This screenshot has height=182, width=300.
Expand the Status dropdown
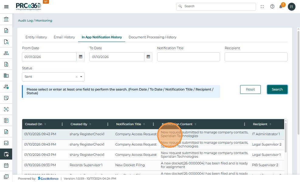click(x=81, y=77)
